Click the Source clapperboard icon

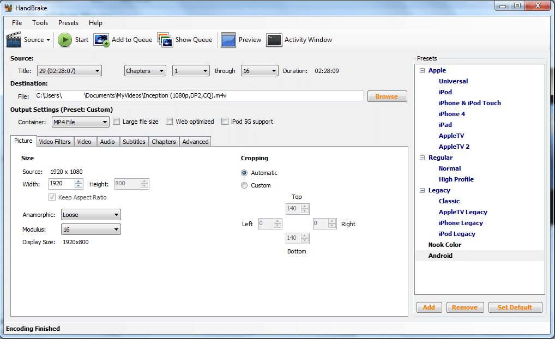click(14, 40)
